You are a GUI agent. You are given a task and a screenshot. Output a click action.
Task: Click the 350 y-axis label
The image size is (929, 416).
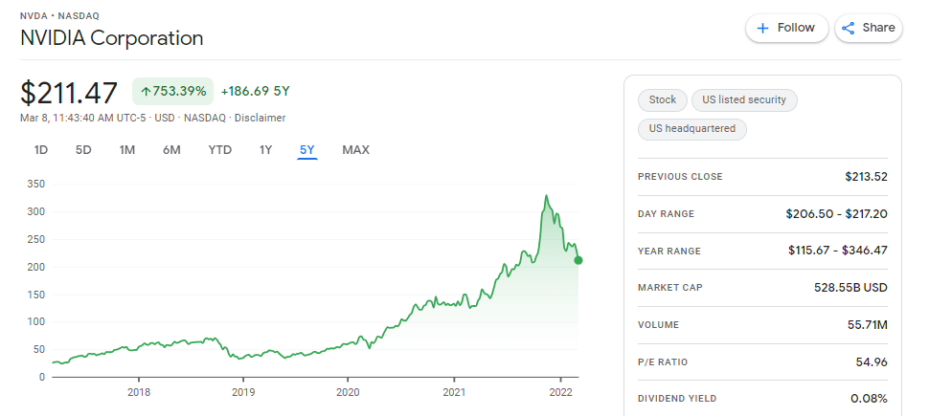point(35,185)
